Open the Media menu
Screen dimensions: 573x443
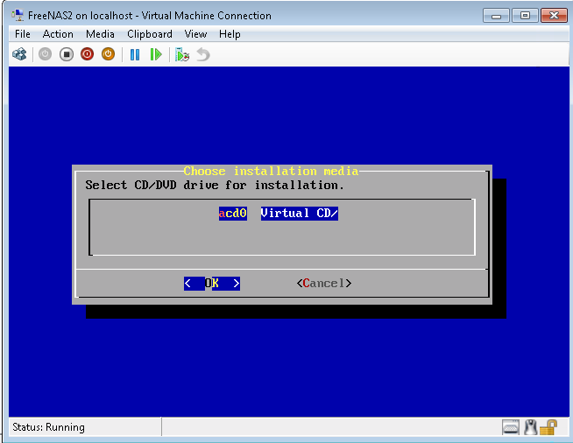[100, 34]
